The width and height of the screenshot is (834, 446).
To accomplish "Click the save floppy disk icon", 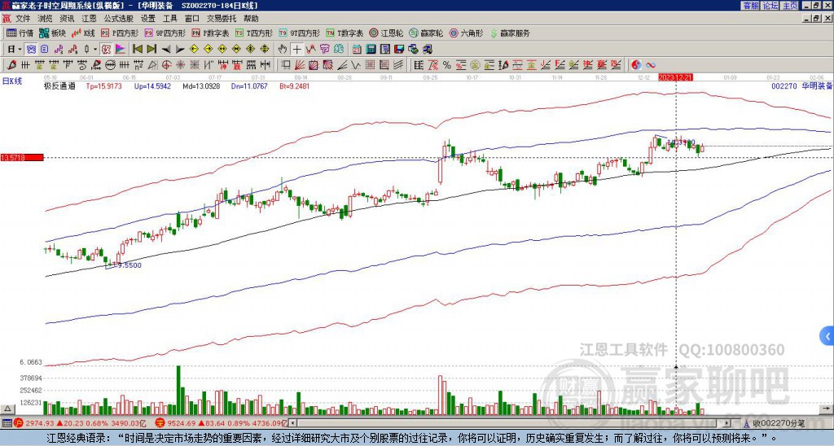I will tap(399, 50).
